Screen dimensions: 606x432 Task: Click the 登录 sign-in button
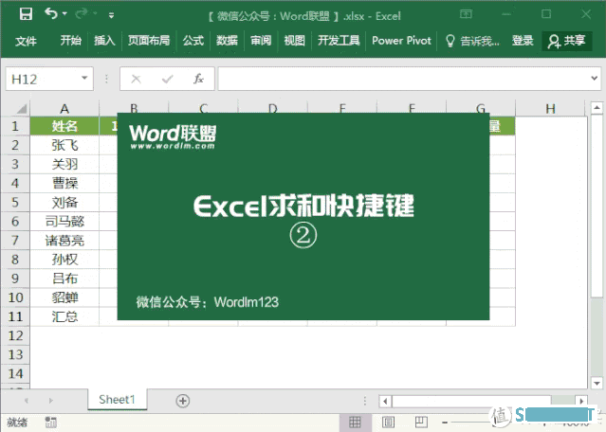[523, 41]
